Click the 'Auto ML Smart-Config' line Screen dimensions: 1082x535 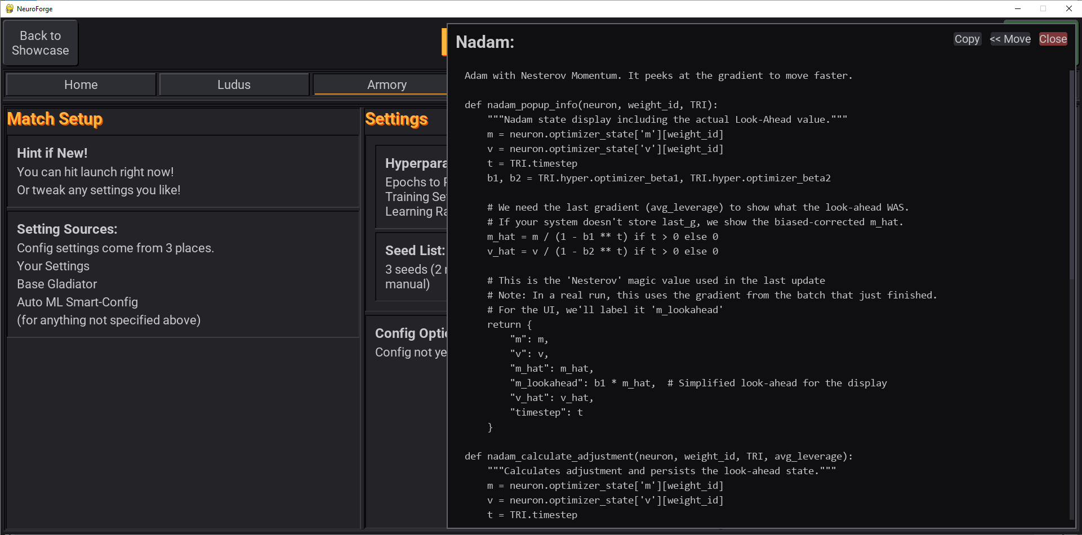[77, 302]
